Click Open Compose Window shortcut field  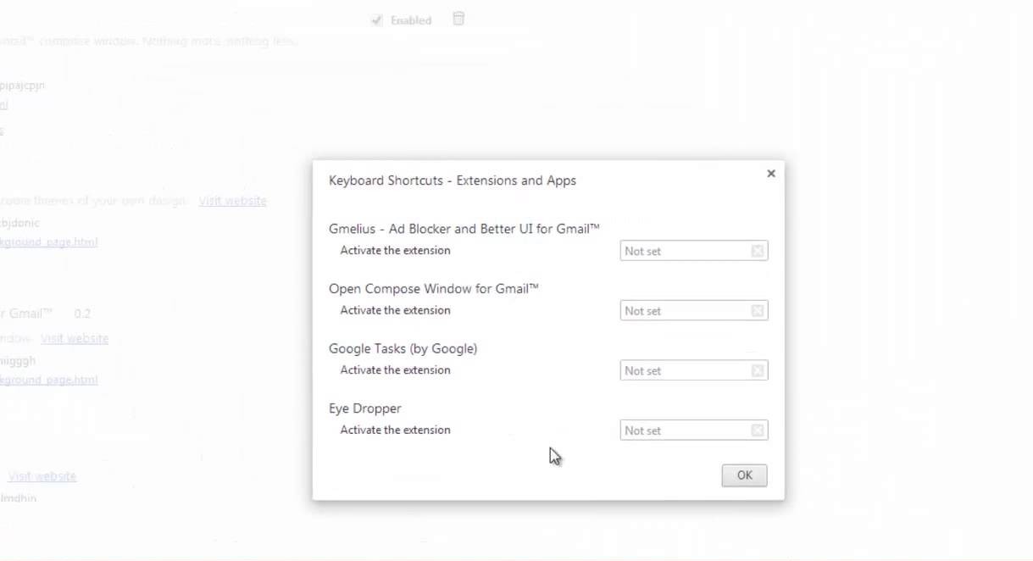[694, 311]
